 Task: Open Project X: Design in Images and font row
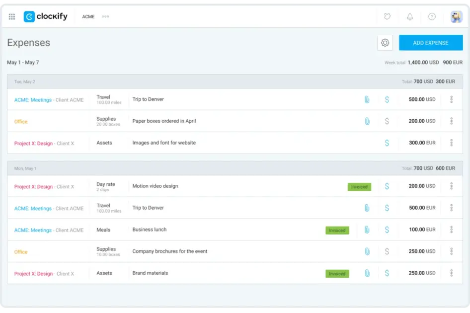click(33, 144)
